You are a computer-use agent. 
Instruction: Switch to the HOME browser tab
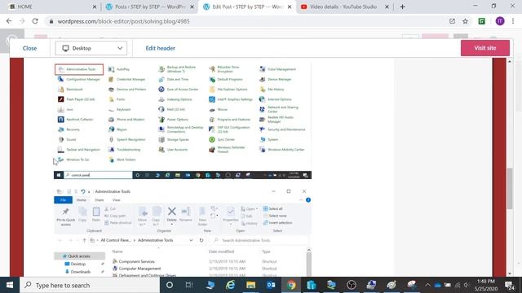coord(50,7)
